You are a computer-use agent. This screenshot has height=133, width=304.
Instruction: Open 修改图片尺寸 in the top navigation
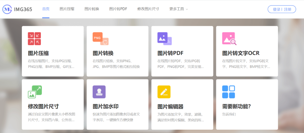pyautogui.click(x=148, y=9)
